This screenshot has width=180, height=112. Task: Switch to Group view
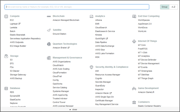[164, 7]
